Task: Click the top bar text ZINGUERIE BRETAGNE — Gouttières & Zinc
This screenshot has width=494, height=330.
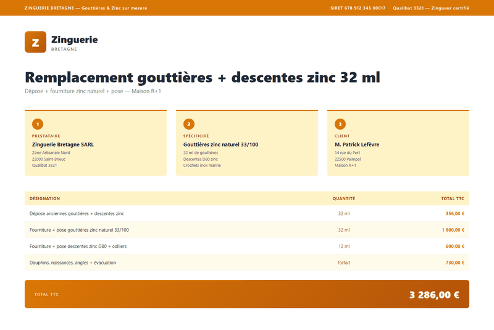Action: (86, 8)
